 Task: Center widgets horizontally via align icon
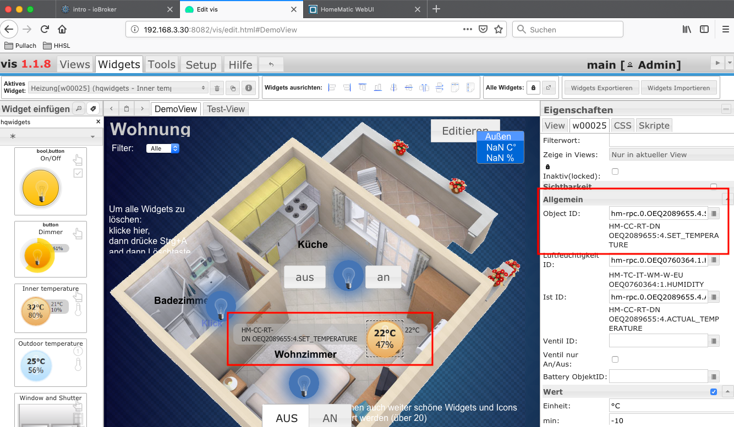point(393,87)
